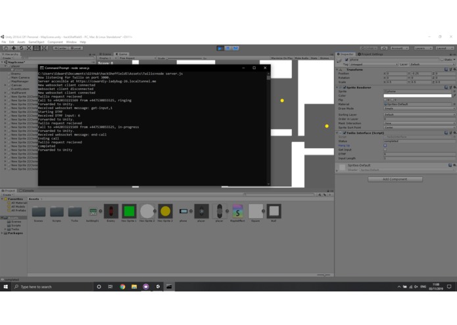Open the Window menu
The width and height of the screenshot is (457, 325).
coord(71,42)
